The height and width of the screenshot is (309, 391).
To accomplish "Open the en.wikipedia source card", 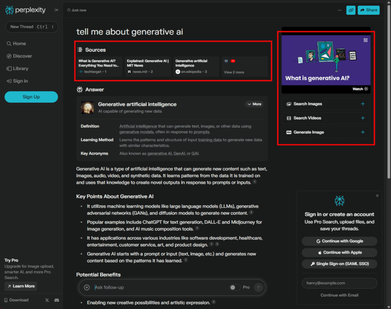I will [x=196, y=66].
